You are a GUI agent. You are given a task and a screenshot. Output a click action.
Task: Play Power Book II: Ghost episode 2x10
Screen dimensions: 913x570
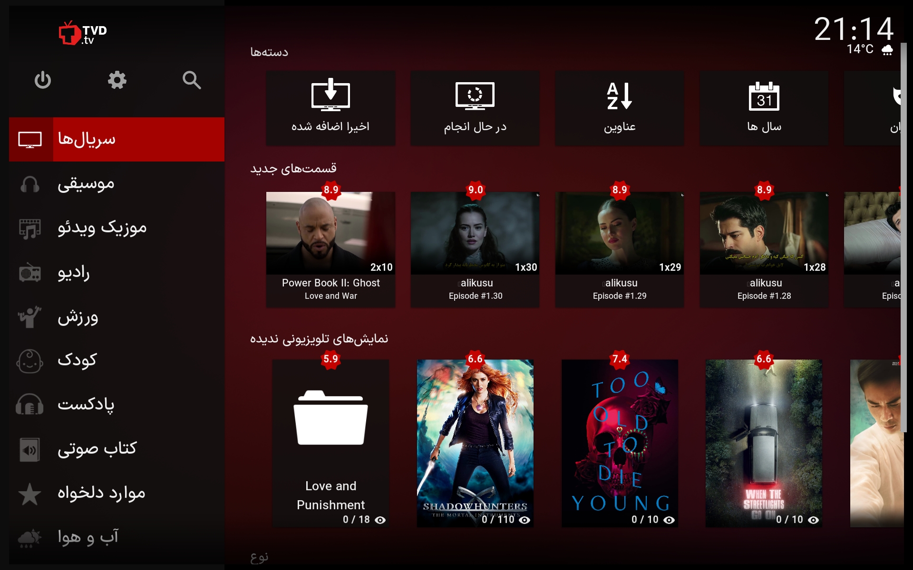(330, 233)
